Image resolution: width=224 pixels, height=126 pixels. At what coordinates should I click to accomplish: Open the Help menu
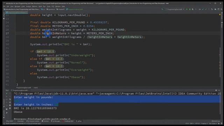click(63, 6)
